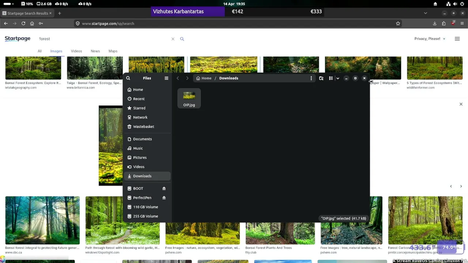Viewport: 468px width, 263px height.
Task: Eject the BOOT volume
Action: 164,188
